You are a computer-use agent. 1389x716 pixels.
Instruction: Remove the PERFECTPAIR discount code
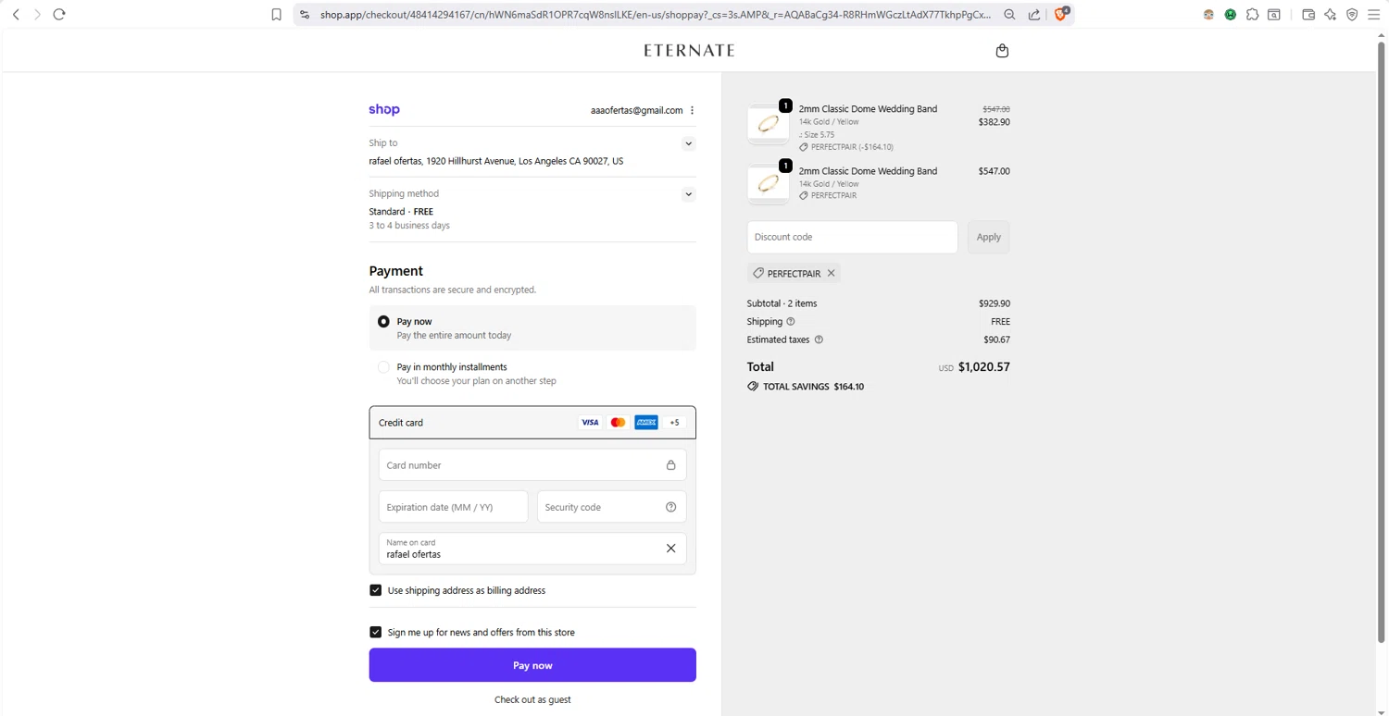[832, 274]
